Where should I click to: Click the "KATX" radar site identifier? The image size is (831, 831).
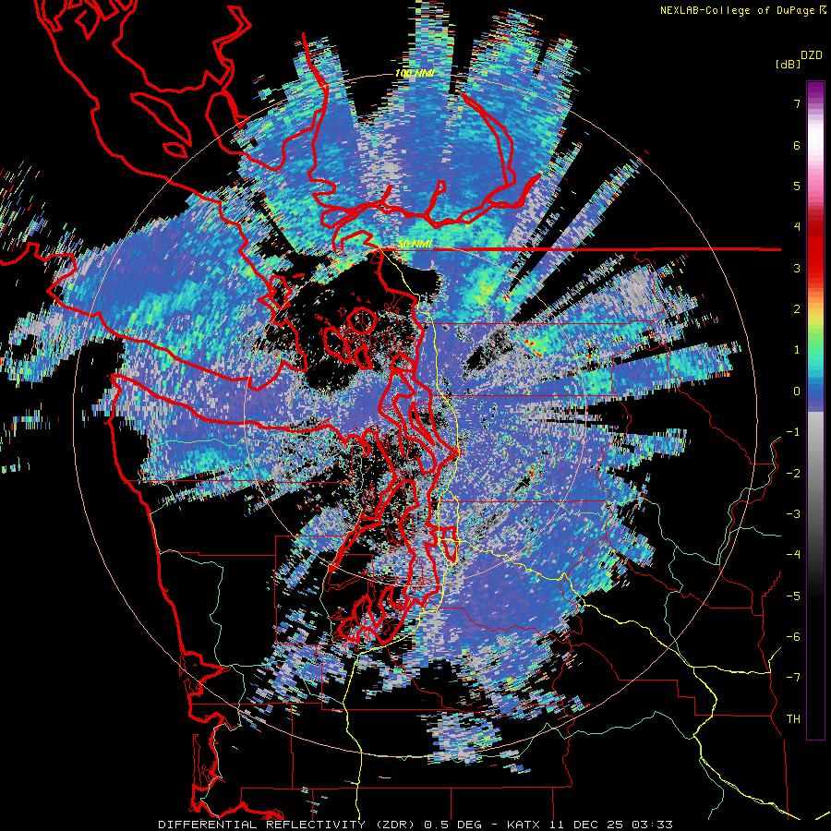(524, 825)
